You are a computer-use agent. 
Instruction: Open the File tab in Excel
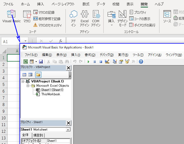point(8,4)
